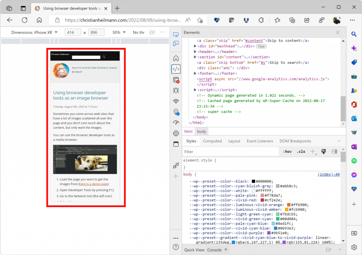Open Office icon in Edge sidebar

[354, 104]
